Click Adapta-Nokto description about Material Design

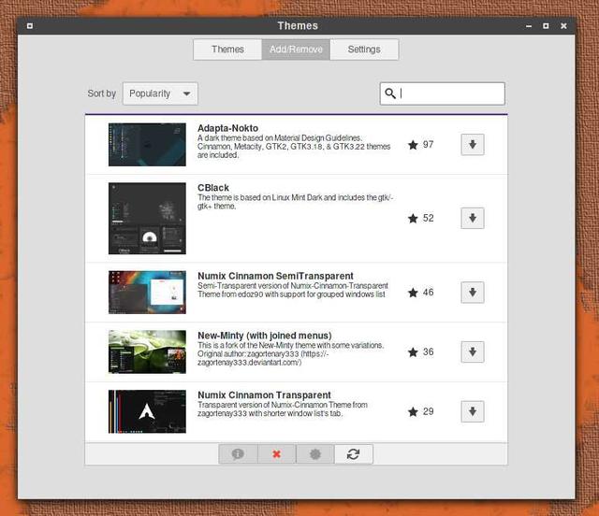294,147
